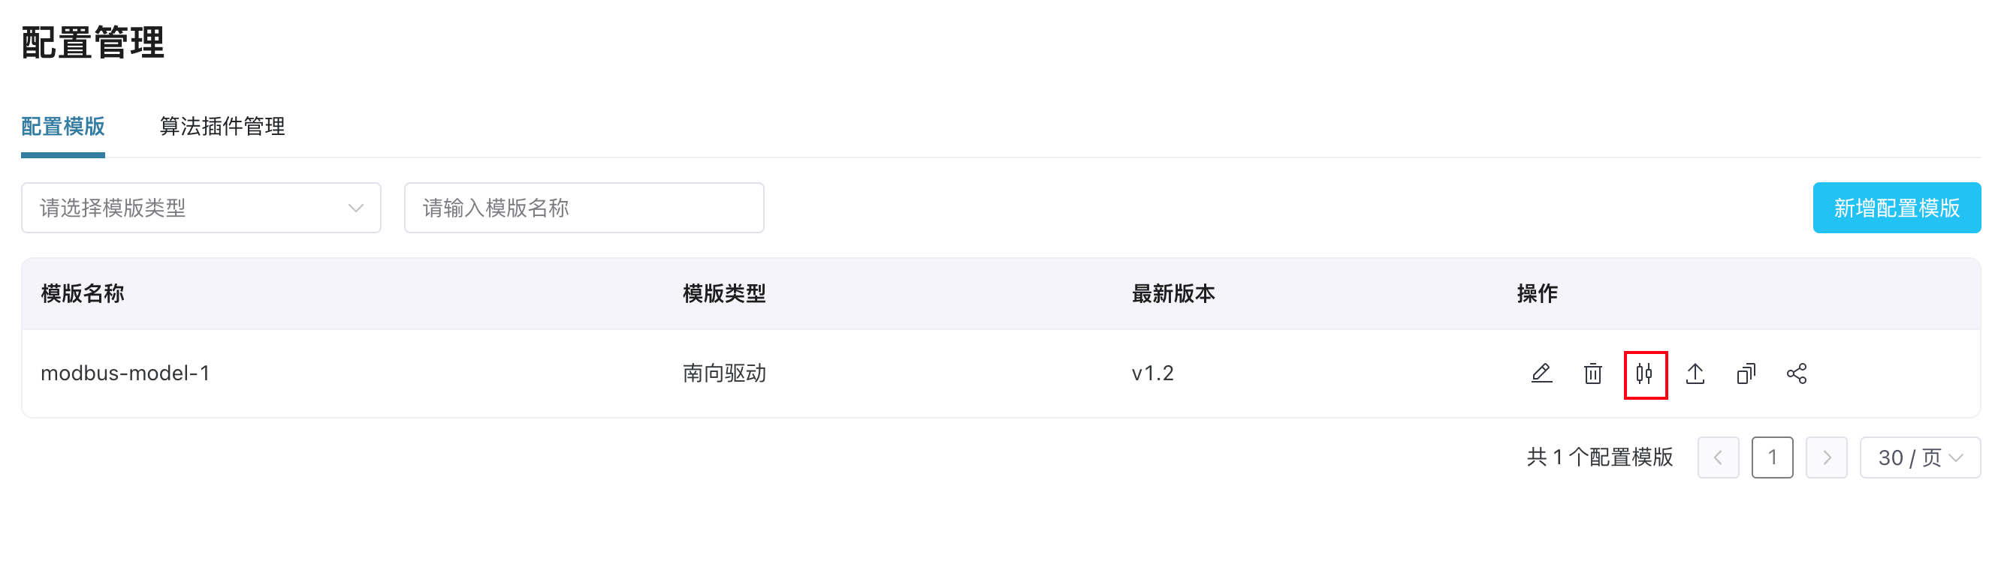Screen dimensions: 1995x588
Task: Switch to the 算法插件管理 tab
Action: point(222,126)
